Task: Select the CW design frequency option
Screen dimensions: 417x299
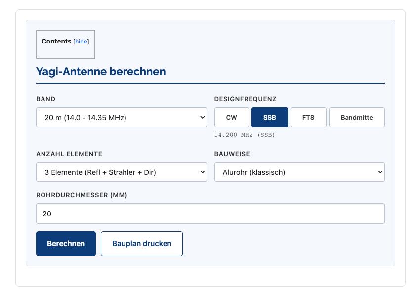Action: [231, 117]
